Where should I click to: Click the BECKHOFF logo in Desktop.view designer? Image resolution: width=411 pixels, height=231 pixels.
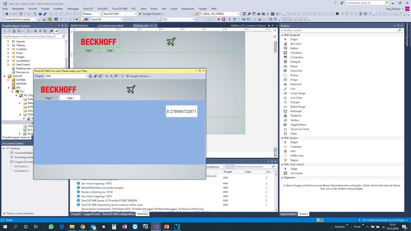(99, 42)
